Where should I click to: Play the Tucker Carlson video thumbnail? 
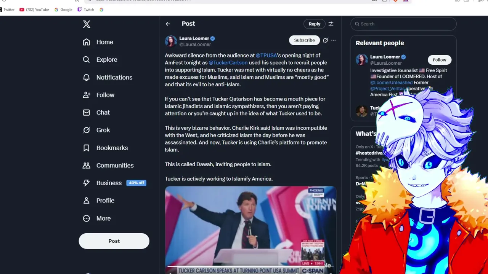pos(250,229)
